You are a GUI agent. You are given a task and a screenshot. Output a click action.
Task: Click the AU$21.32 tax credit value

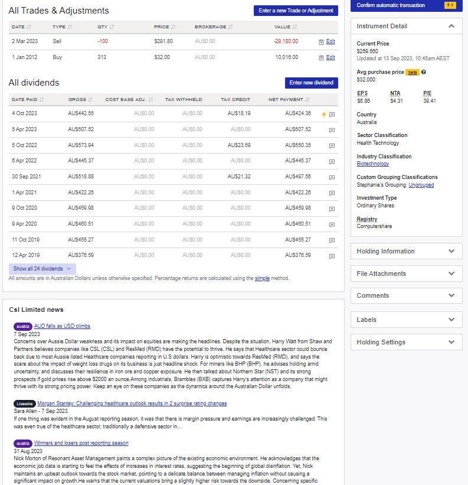[239, 177]
